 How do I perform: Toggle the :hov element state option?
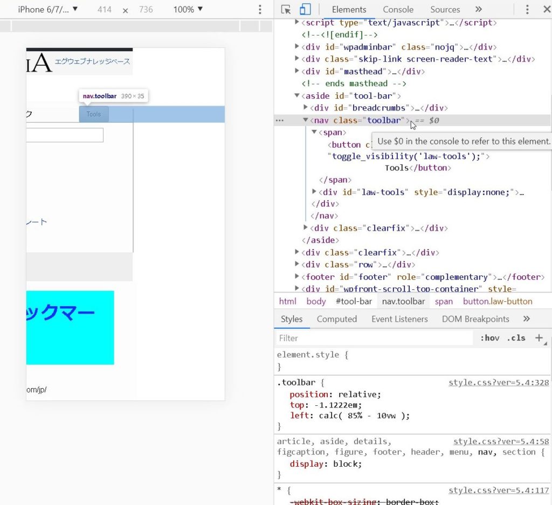pos(489,338)
